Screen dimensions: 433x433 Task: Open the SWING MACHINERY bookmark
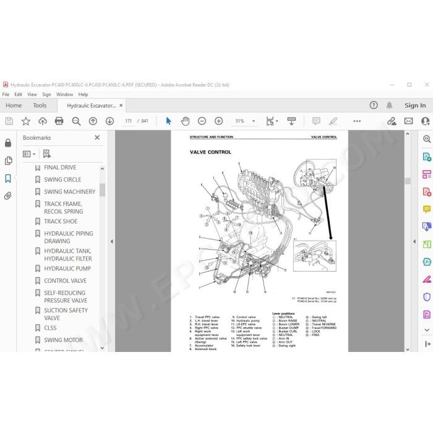[x=69, y=192]
